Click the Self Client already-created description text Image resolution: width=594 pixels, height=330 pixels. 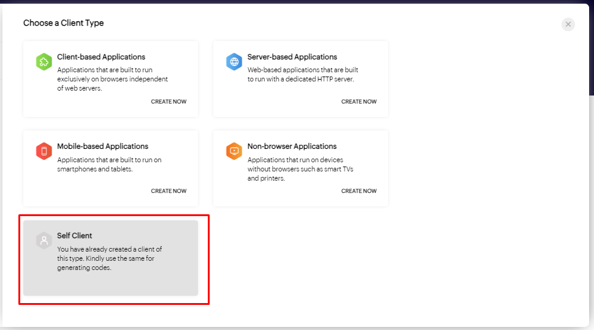(x=109, y=258)
